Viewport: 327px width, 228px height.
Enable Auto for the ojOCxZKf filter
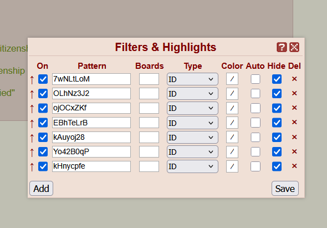[x=256, y=108]
